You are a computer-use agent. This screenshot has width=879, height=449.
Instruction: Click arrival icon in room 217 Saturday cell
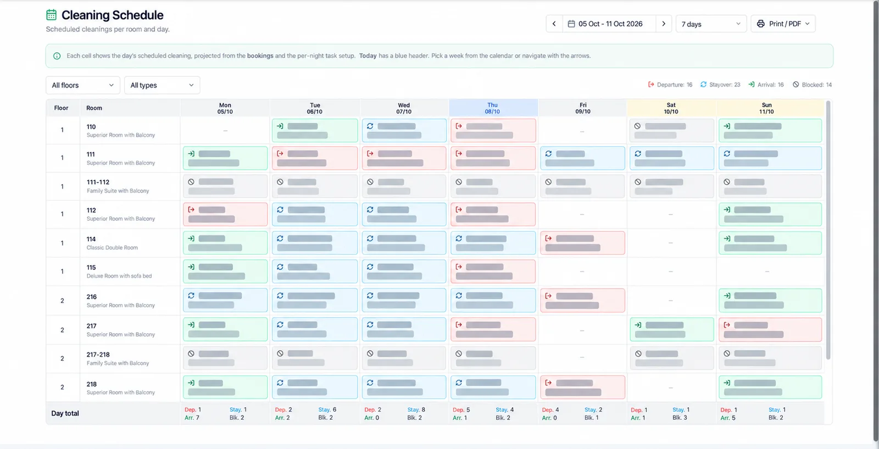pyautogui.click(x=638, y=325)
